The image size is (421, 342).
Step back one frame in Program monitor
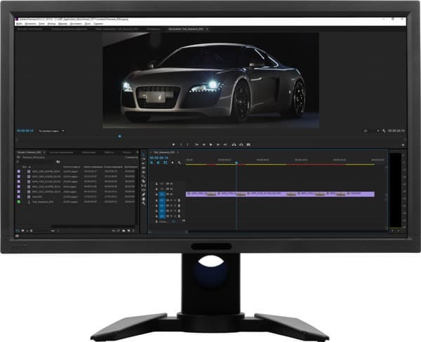click(203, 144)
